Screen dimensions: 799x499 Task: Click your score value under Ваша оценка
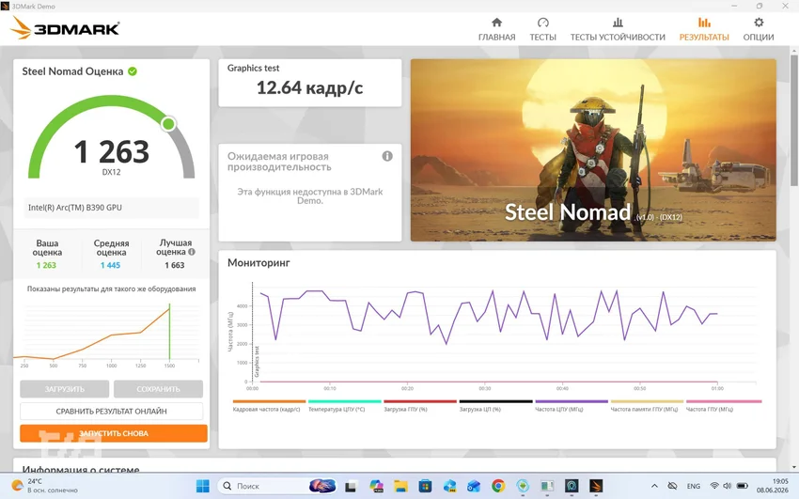click(46, 265)
